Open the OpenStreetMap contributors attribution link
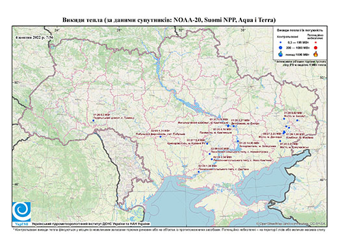Viewport: 338px width, 239px height. tap(291, 223)
